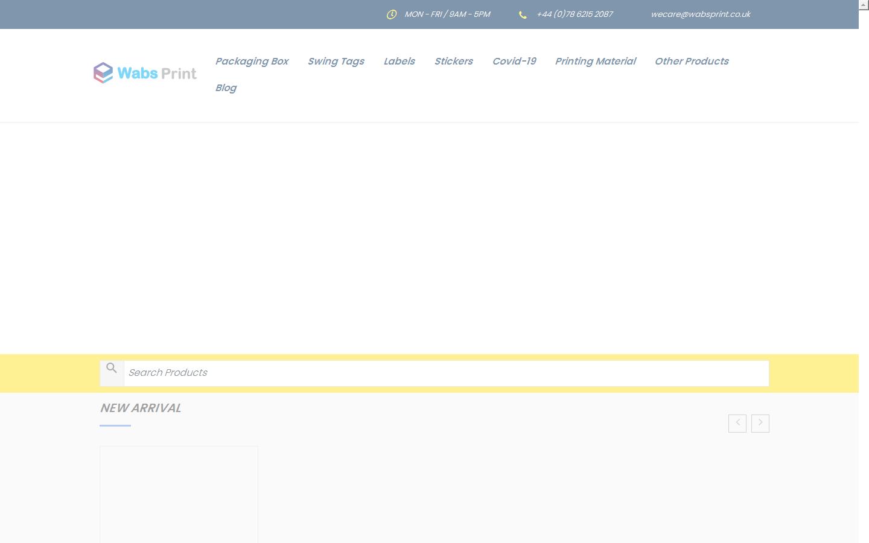Screen dimensions: 869x543
Task: Show previous New Arrival items with left arrow
Action: click(x=737, y=423)
